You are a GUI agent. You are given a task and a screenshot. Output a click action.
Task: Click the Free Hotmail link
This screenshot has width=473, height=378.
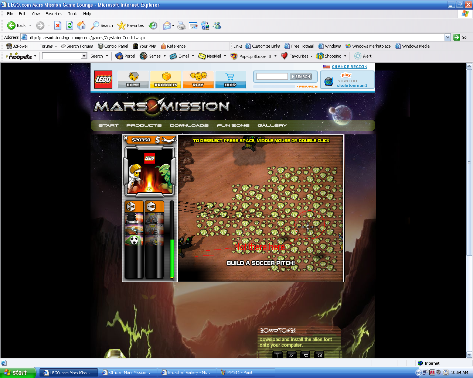[x=299, y=46]
